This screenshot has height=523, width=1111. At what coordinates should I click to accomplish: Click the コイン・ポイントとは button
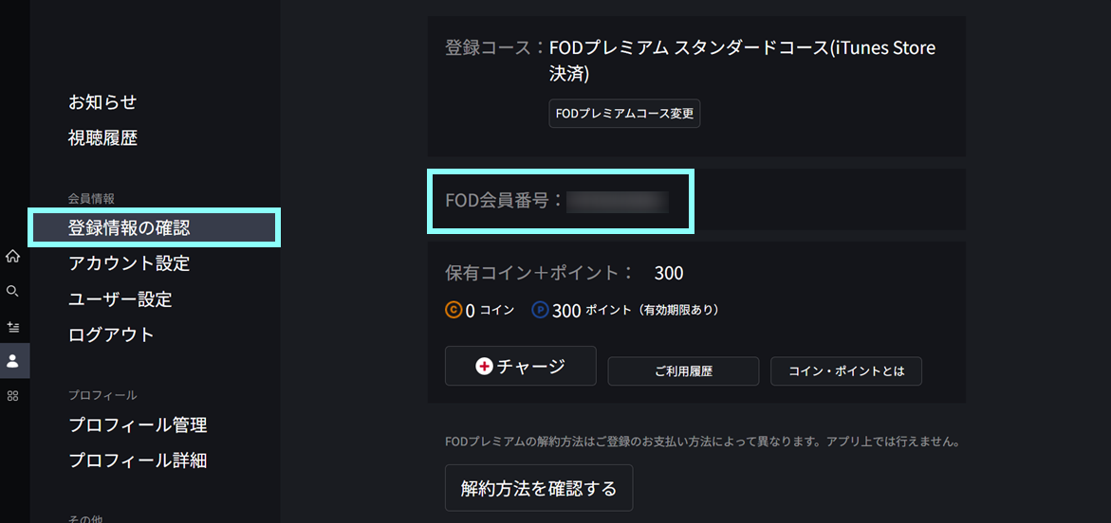pyautogui.click(x=846, y=371)
